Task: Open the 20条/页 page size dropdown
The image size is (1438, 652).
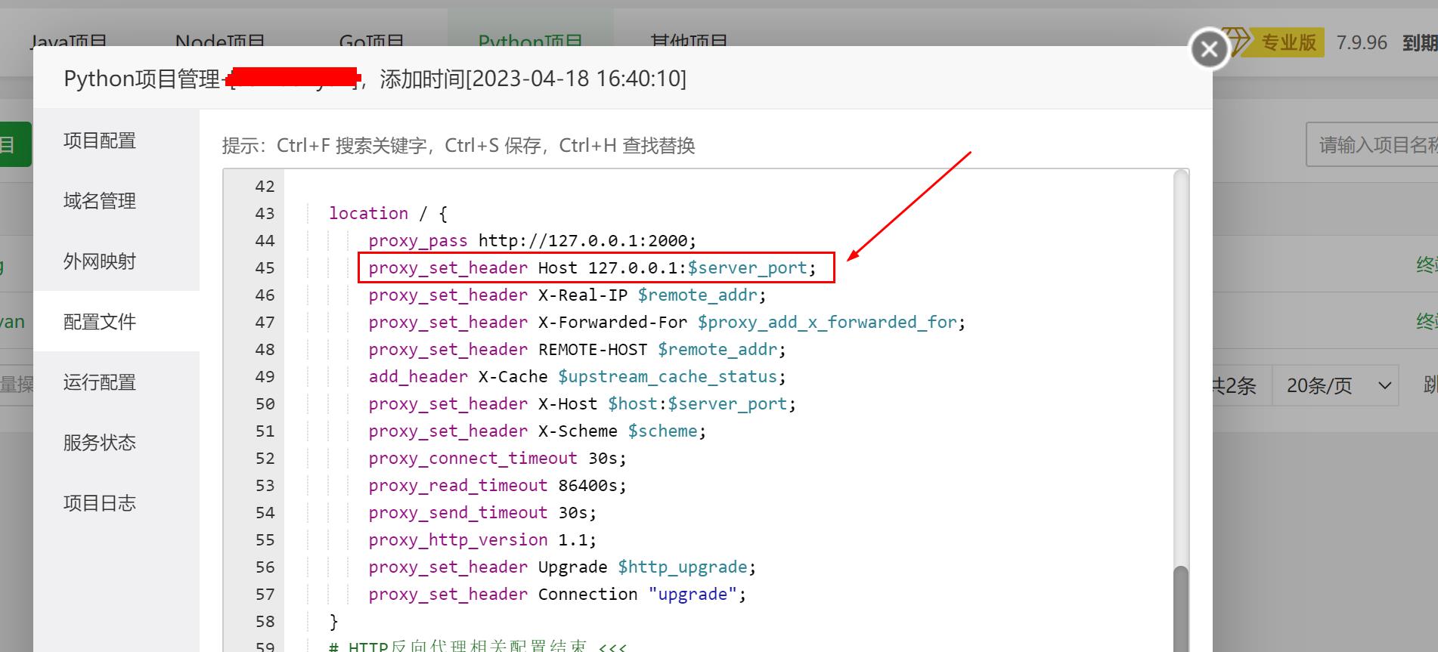Action: click(1336, 385)
